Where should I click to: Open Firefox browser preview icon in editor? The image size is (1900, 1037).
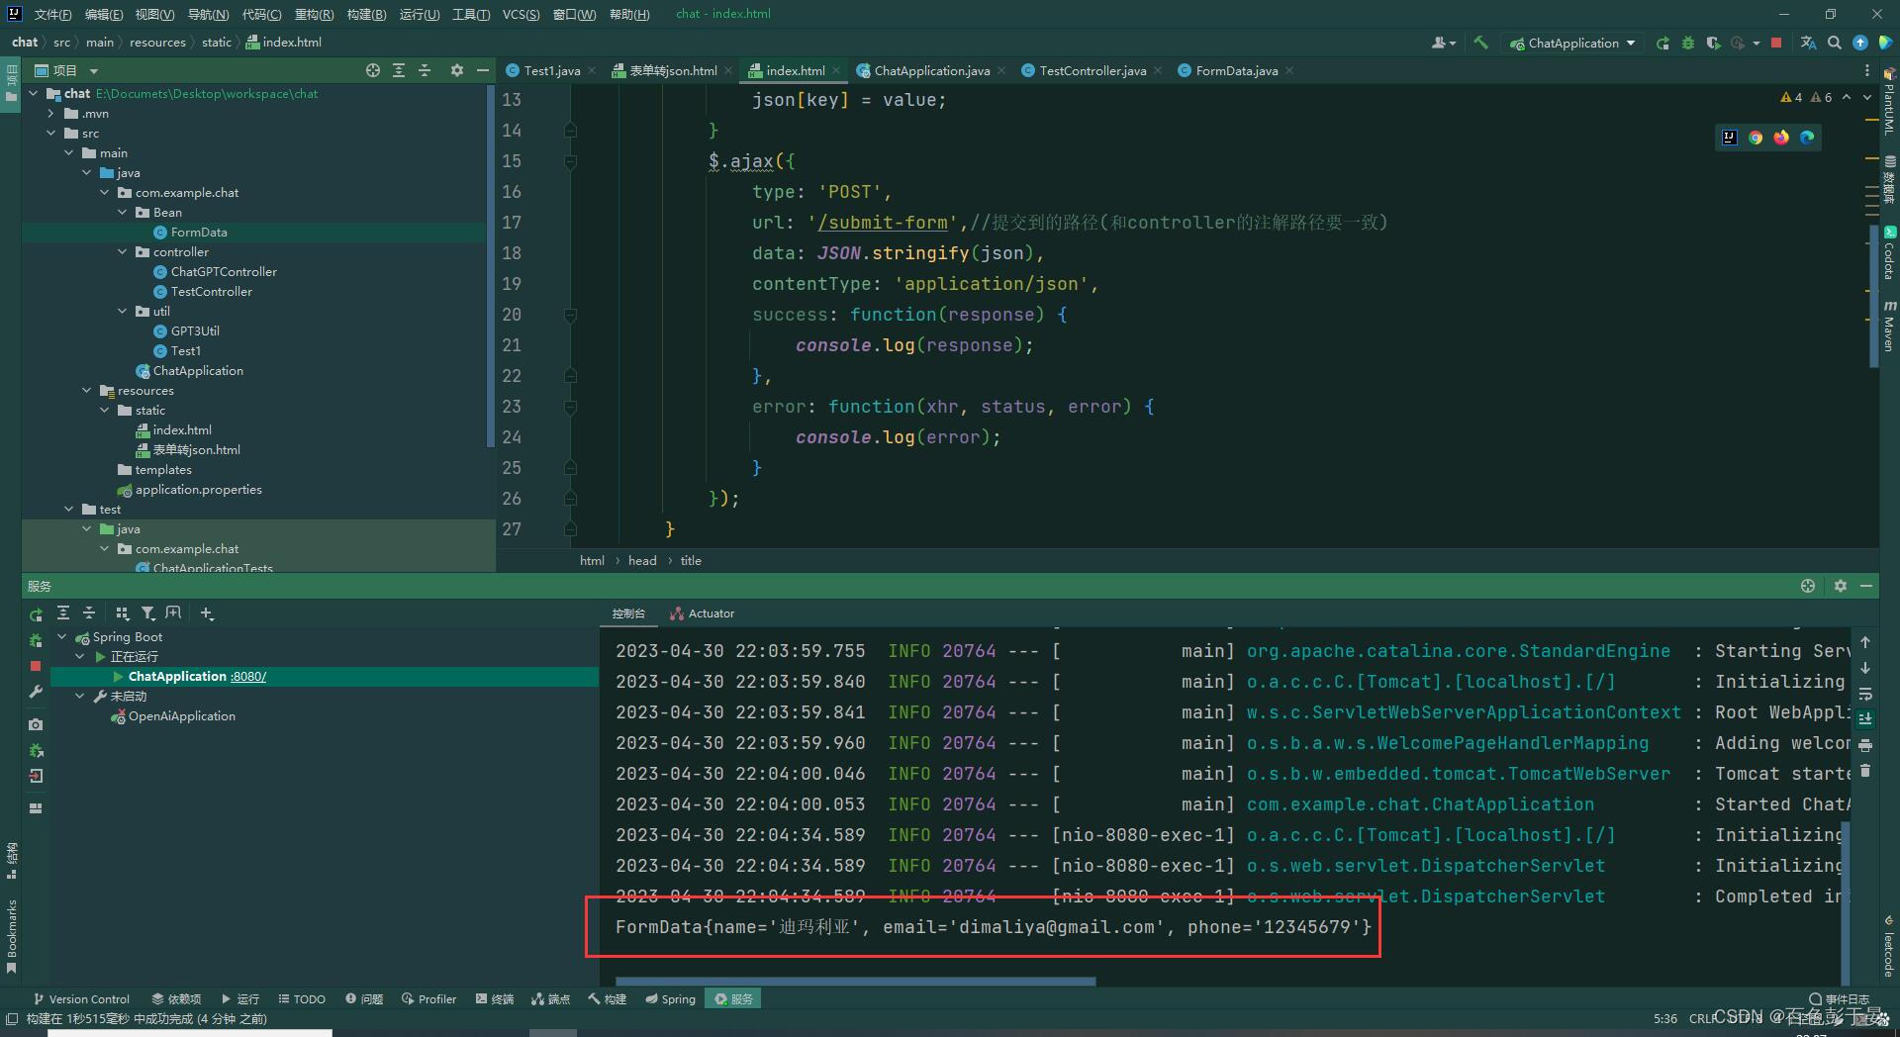(x=1781, y=138)
